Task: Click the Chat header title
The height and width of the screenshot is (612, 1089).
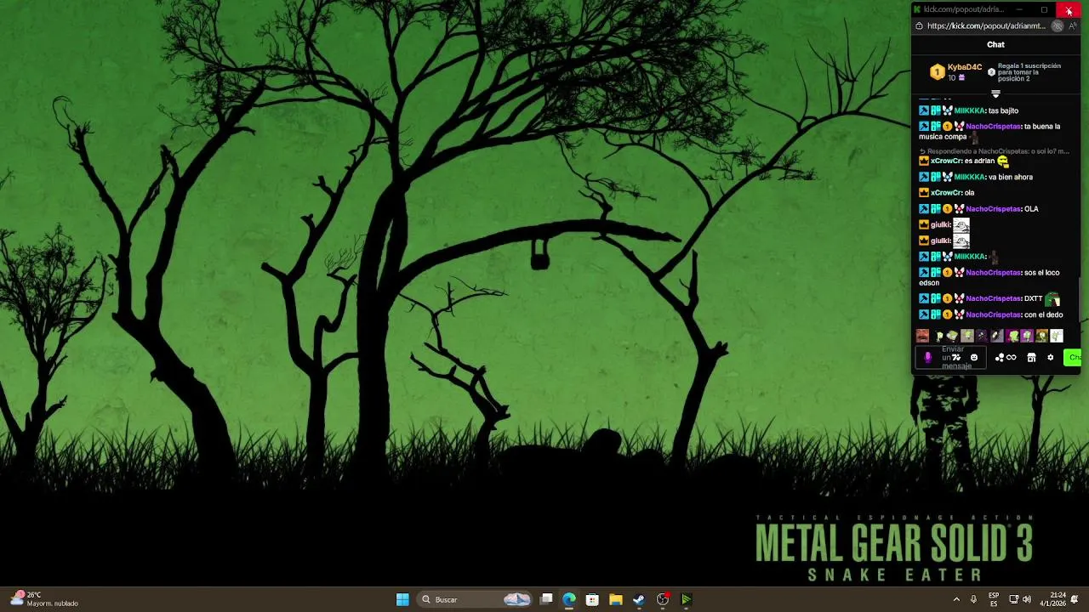Action: point(995,44)
